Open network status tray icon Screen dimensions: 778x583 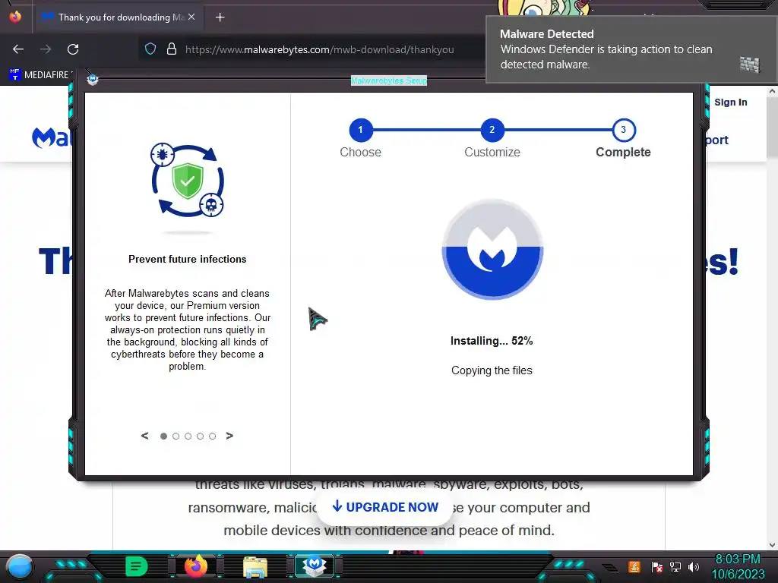coord(675,567)
